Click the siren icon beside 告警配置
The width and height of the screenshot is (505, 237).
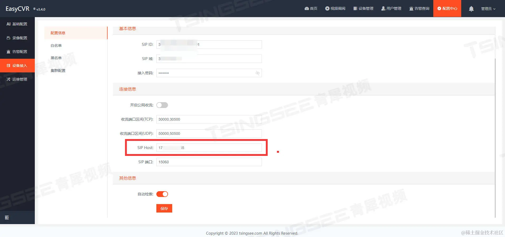pos(8,52)
